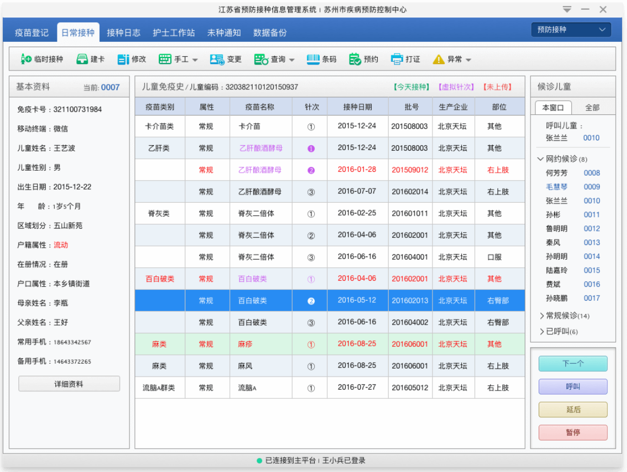Viewport: 627px width, 472px height.
Task: Expand the 常规候诊 group
Action: tap(542, 316)
